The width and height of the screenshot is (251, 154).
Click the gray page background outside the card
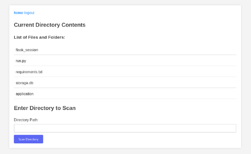point(5,77)
